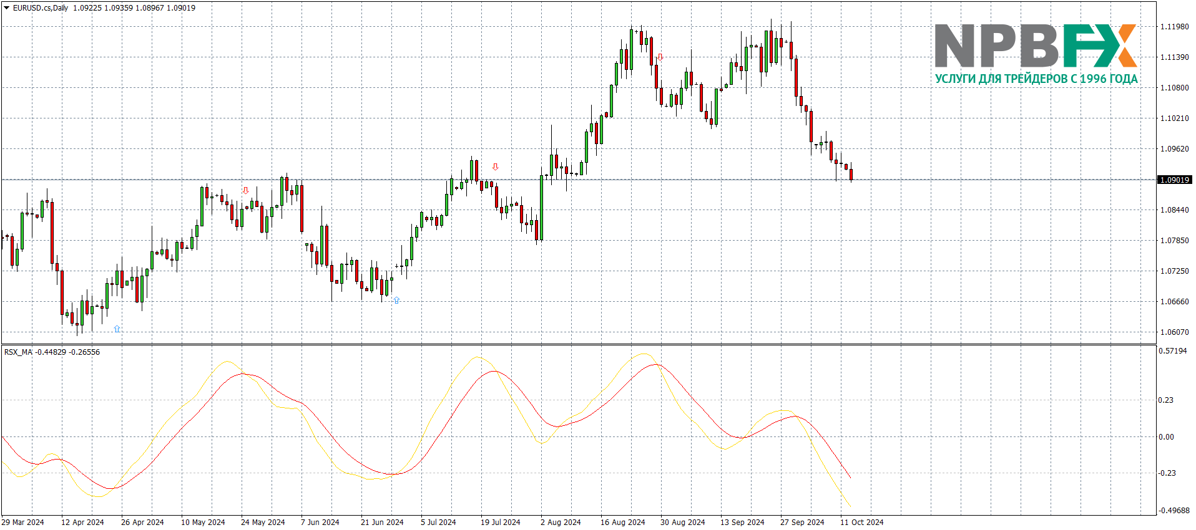Click the 29 Mar 2024 date label
Viewport: 1196px width, 530px height.
23,523
